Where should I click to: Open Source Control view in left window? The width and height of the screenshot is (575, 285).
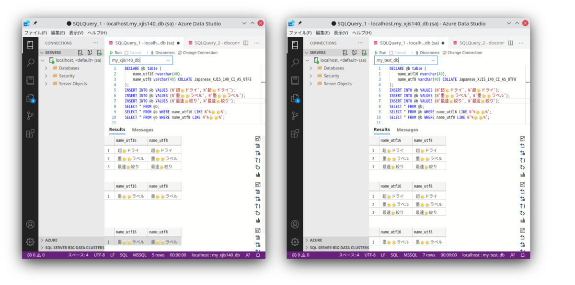pos(30,116)
